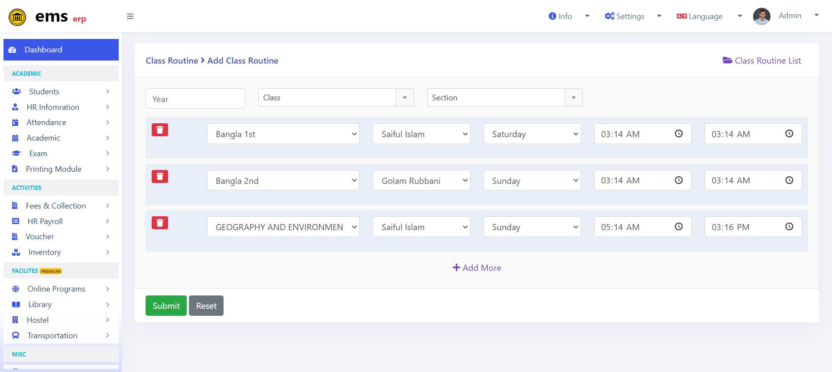Open clock picker for 03:16 PM time
Screen dimensions: 832x372
(x=789, y=227)
